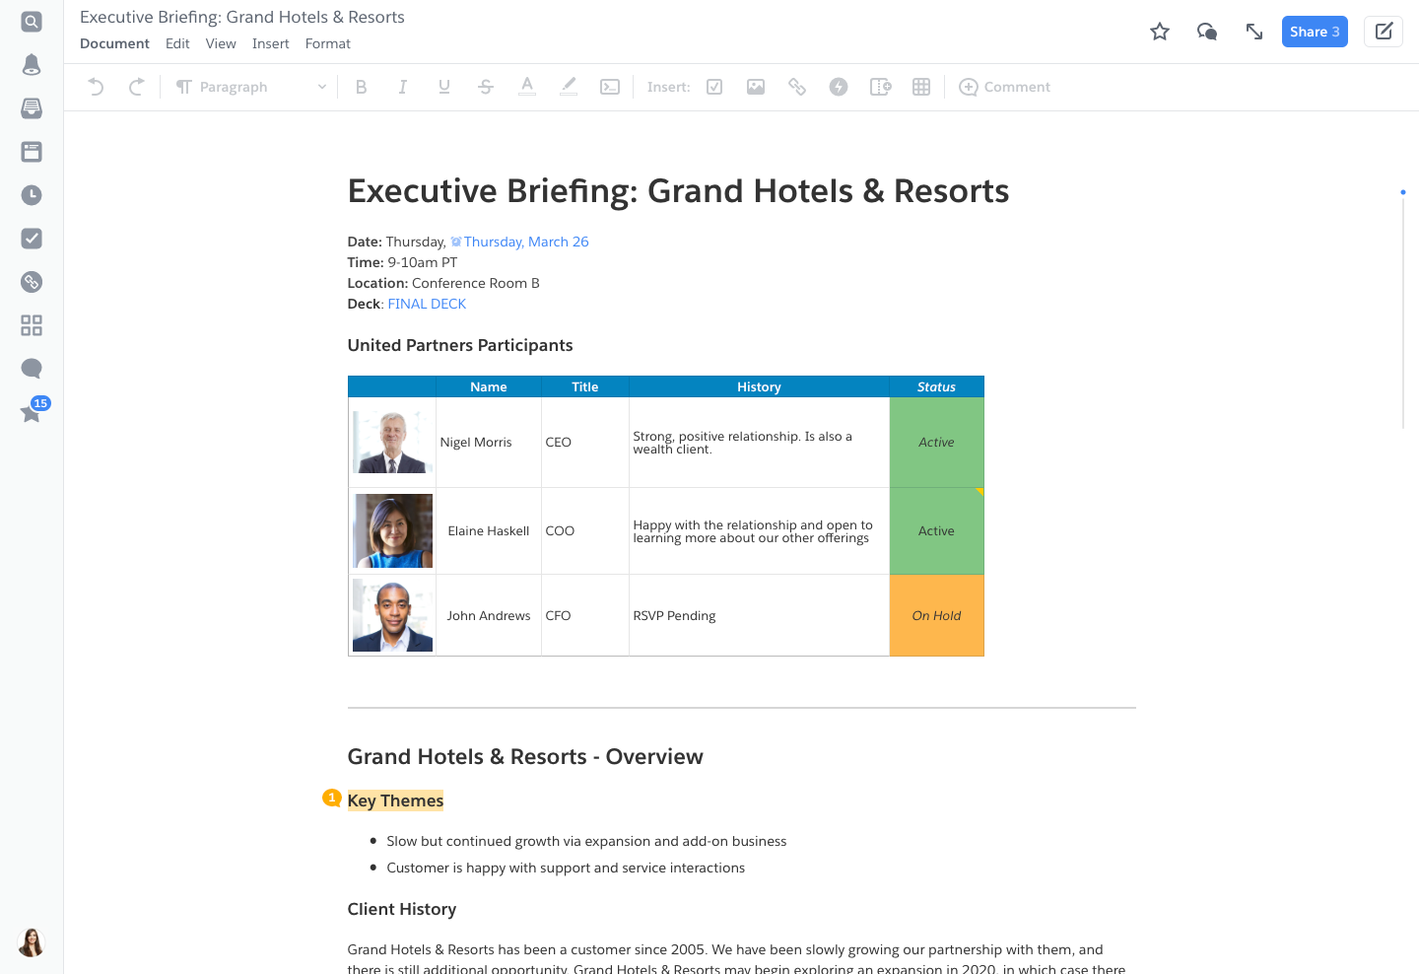The height and width of the screenshot is (974, 1419).
Task: Check notifications via the bell icon
Action: [x=31, y=64]
